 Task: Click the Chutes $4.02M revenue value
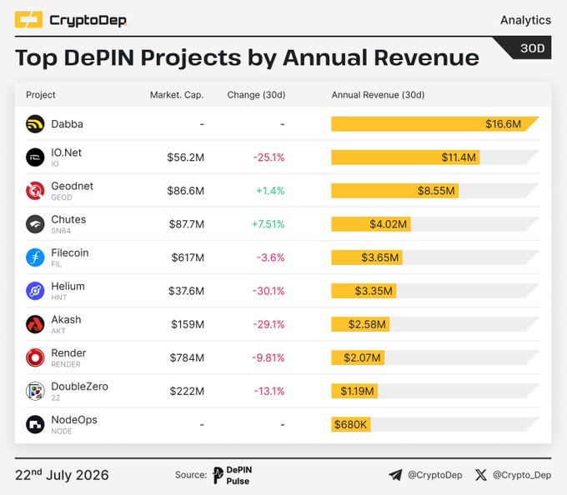tap(388, 224)
